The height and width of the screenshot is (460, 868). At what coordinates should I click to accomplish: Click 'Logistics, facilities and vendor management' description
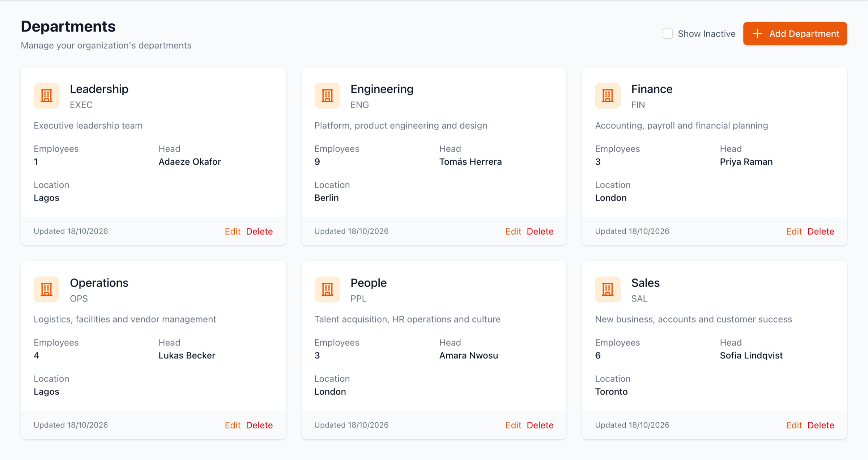(125, 319)
